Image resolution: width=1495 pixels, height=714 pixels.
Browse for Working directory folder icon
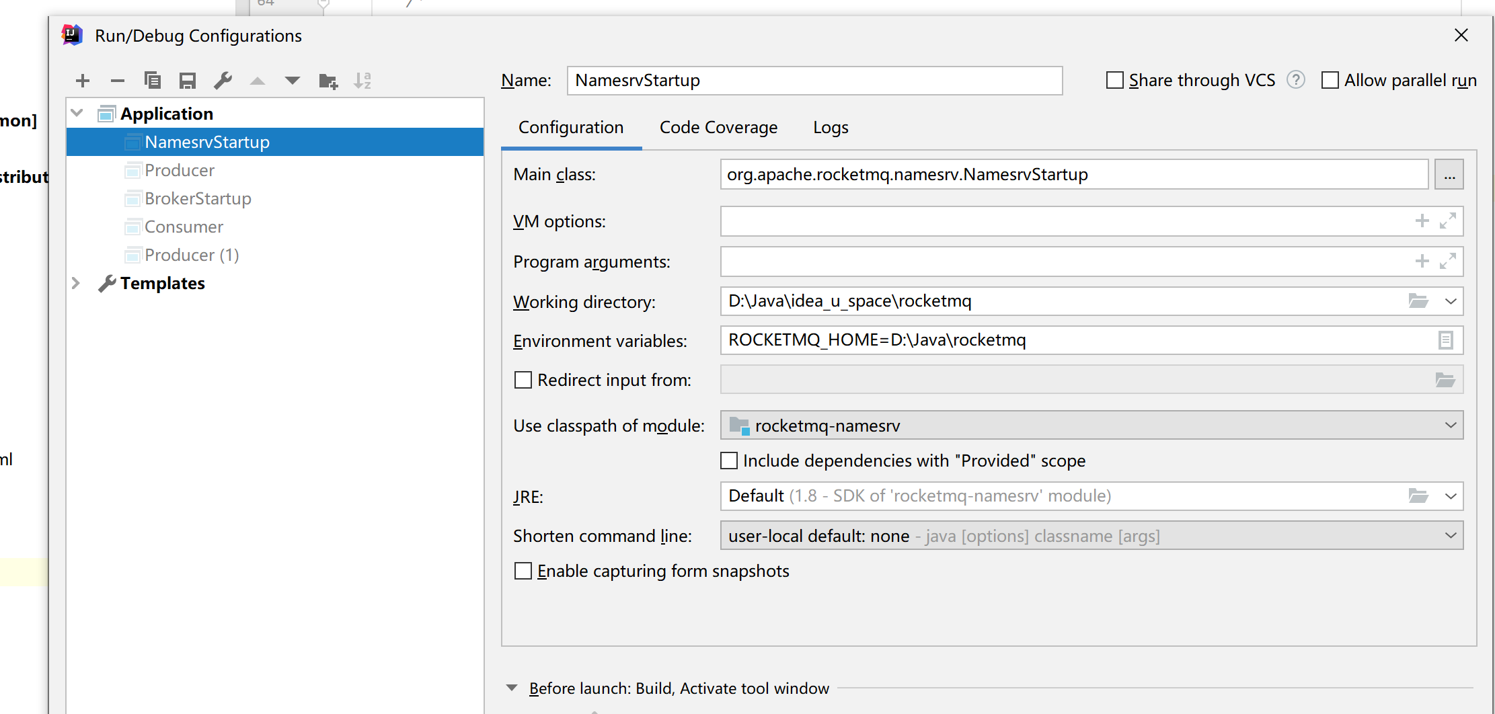coord(1418,301)
